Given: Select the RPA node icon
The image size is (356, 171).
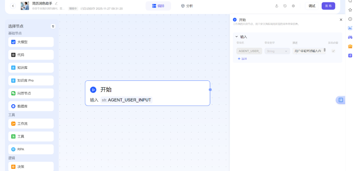Looking at the screenshot, I should pos(13,149).
